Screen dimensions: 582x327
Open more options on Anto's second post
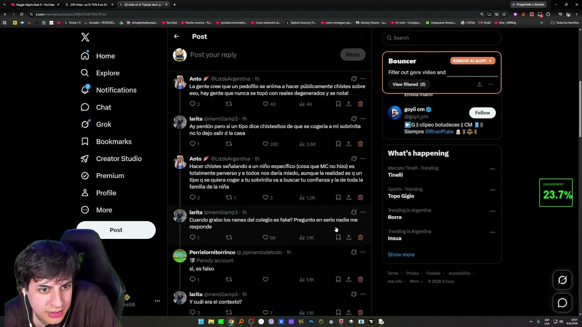[x=363, y=159]
